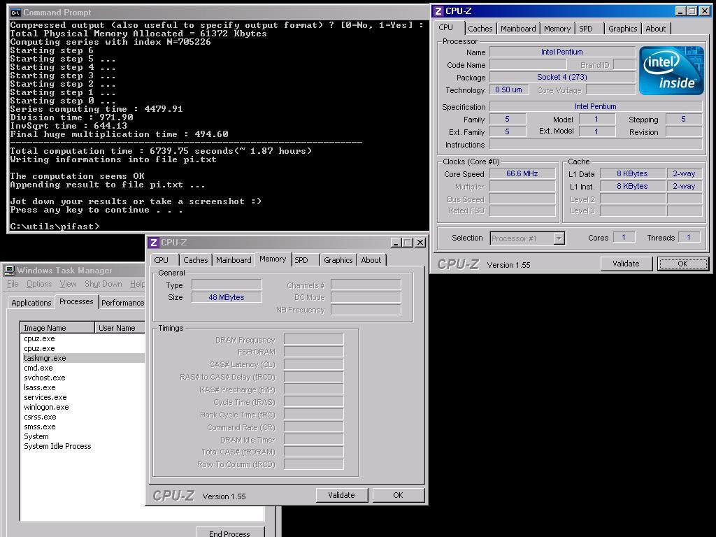Click Validate in right CPU-Z window
Screen dimensions: 716x537
coord(626,264)
